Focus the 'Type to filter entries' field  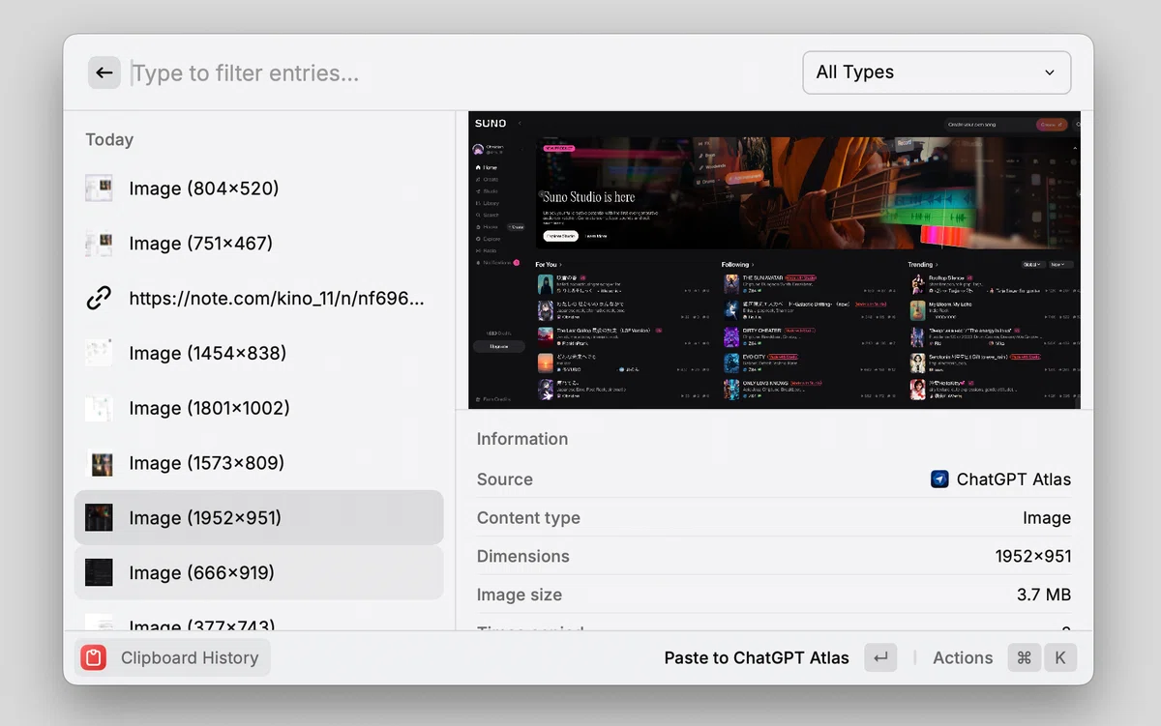[x=460, y=73]
